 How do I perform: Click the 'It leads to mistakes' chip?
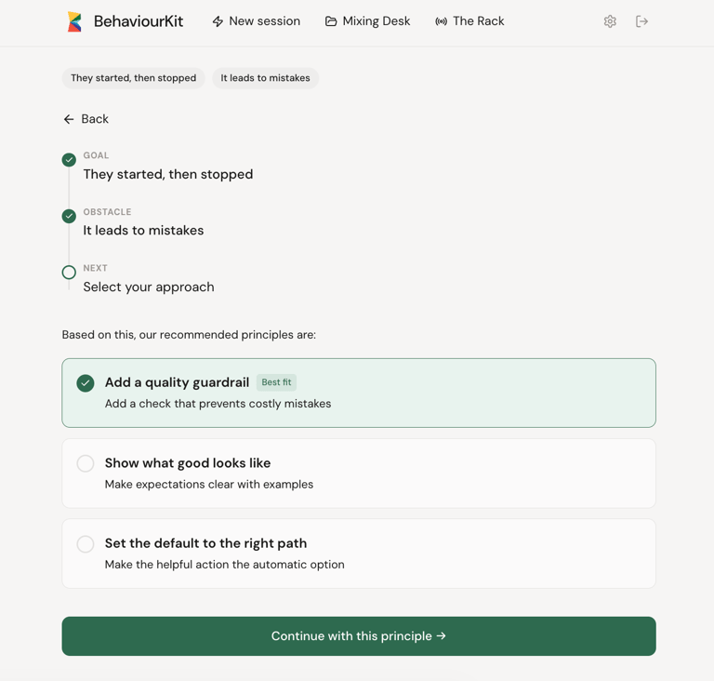pyautogui.click(x=265, y=78)
